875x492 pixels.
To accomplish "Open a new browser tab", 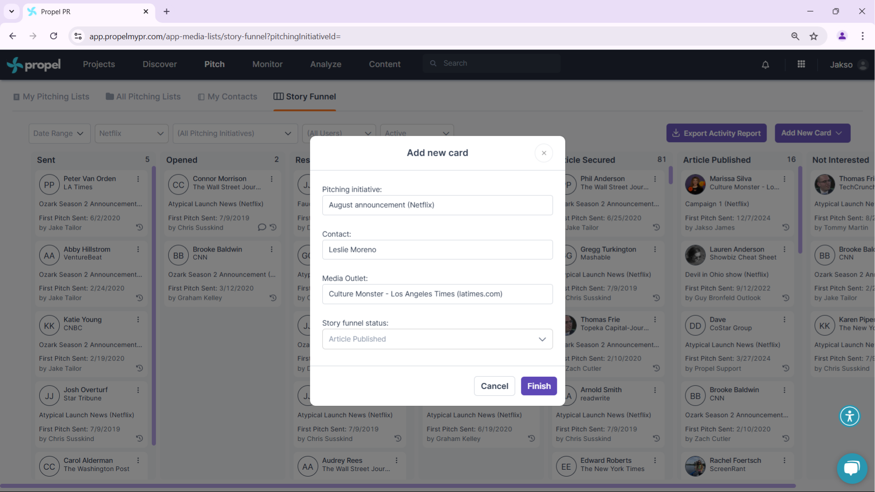I will pyautogui.click(x=167, y=11).
